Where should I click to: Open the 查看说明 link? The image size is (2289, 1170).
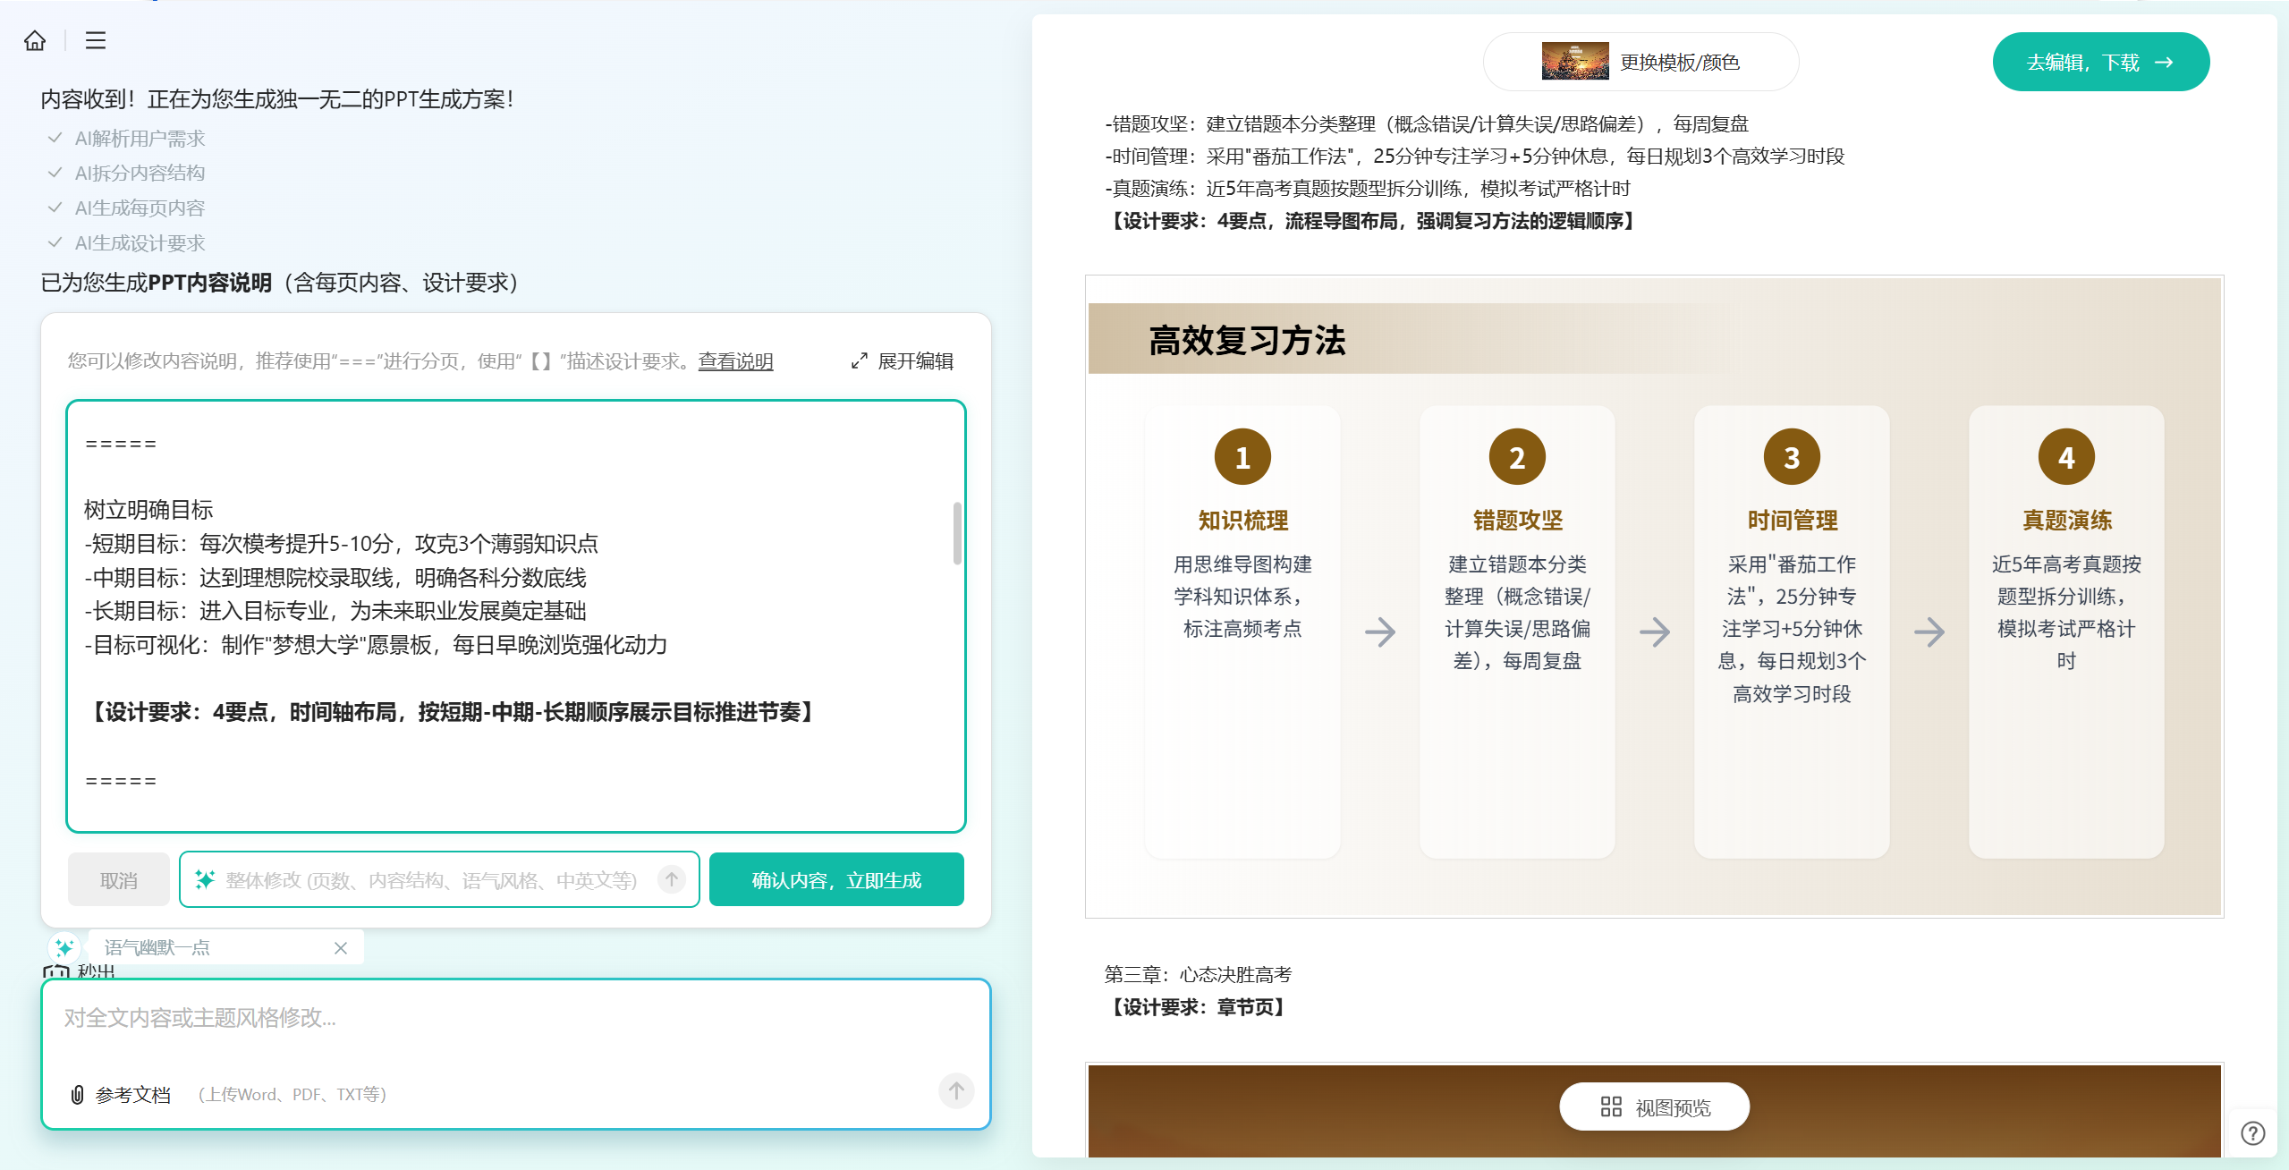click(735, 360)
